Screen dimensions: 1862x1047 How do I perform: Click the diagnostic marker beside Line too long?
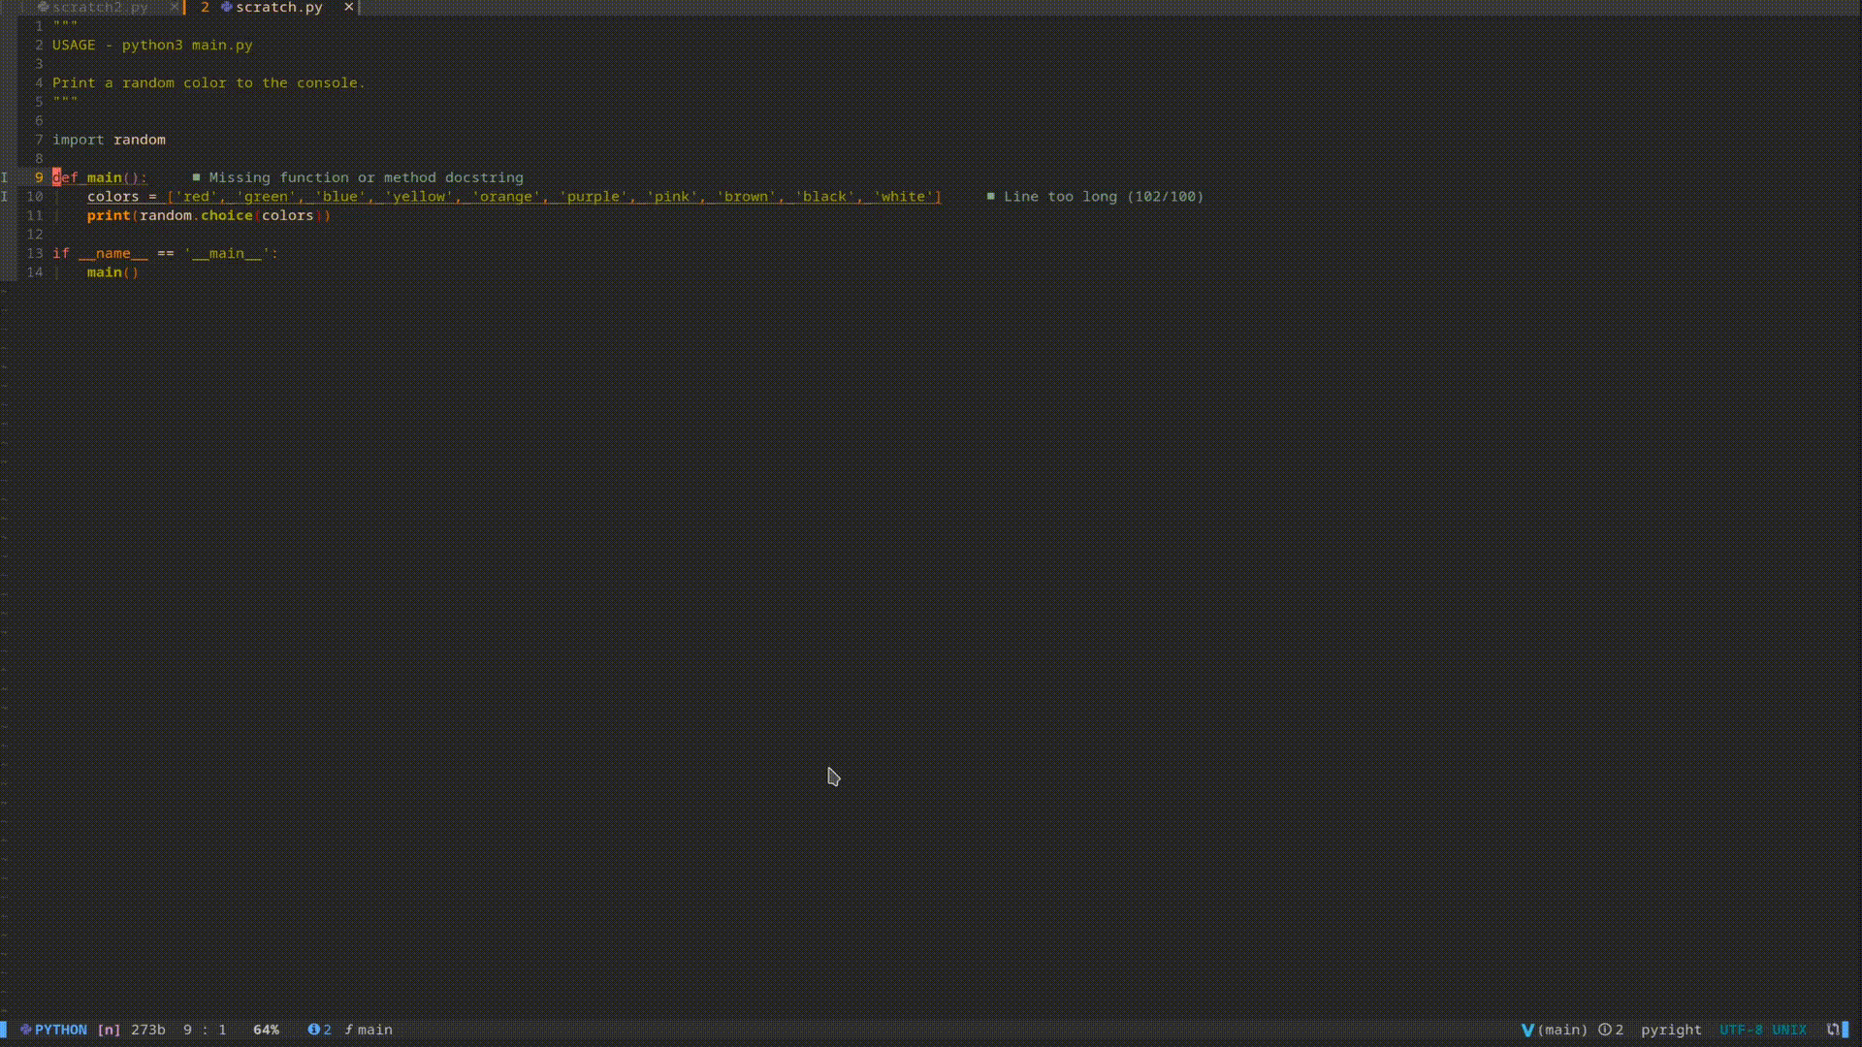[x=990, y=196]
